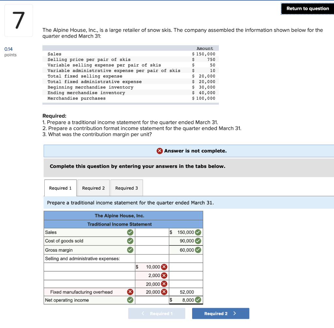Click red X icon in Answer is not complete banner
The height and width of the screenshot is (328, 334).
159,151
